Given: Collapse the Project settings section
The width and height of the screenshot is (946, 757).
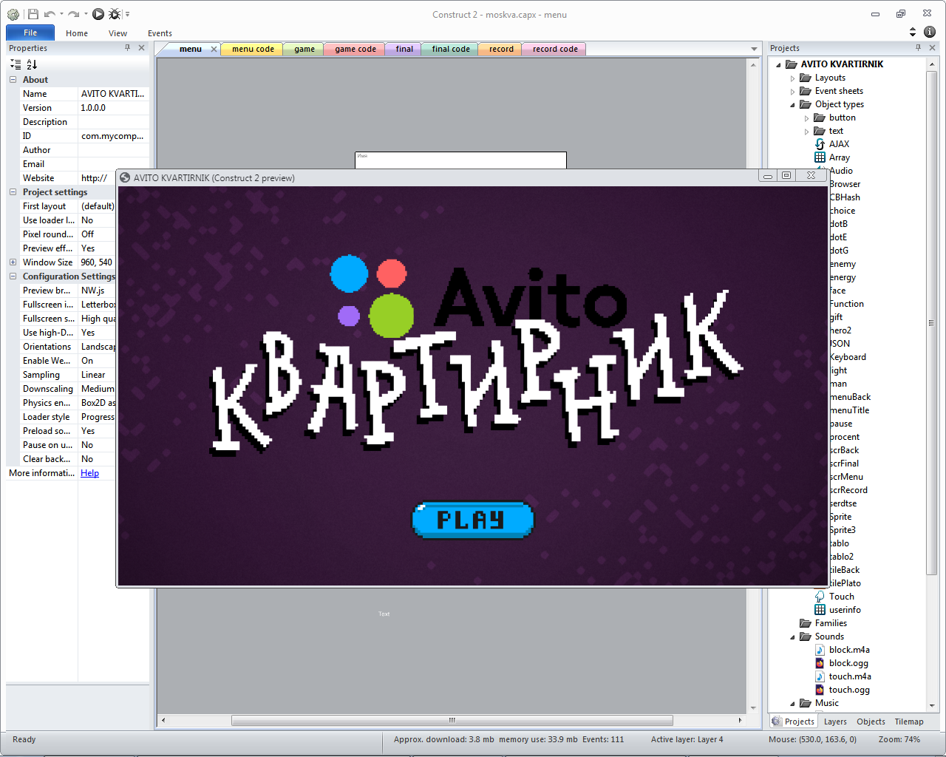Looking at the screenshot, I should click(x=13, y=192).
